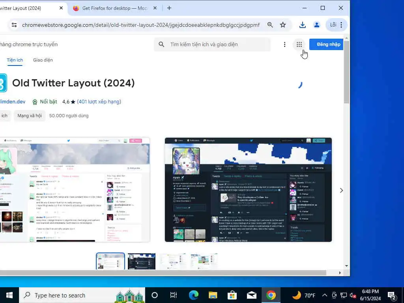Open Chrome downloads icon
Screen dimensions: 404x303
point(303,25)
